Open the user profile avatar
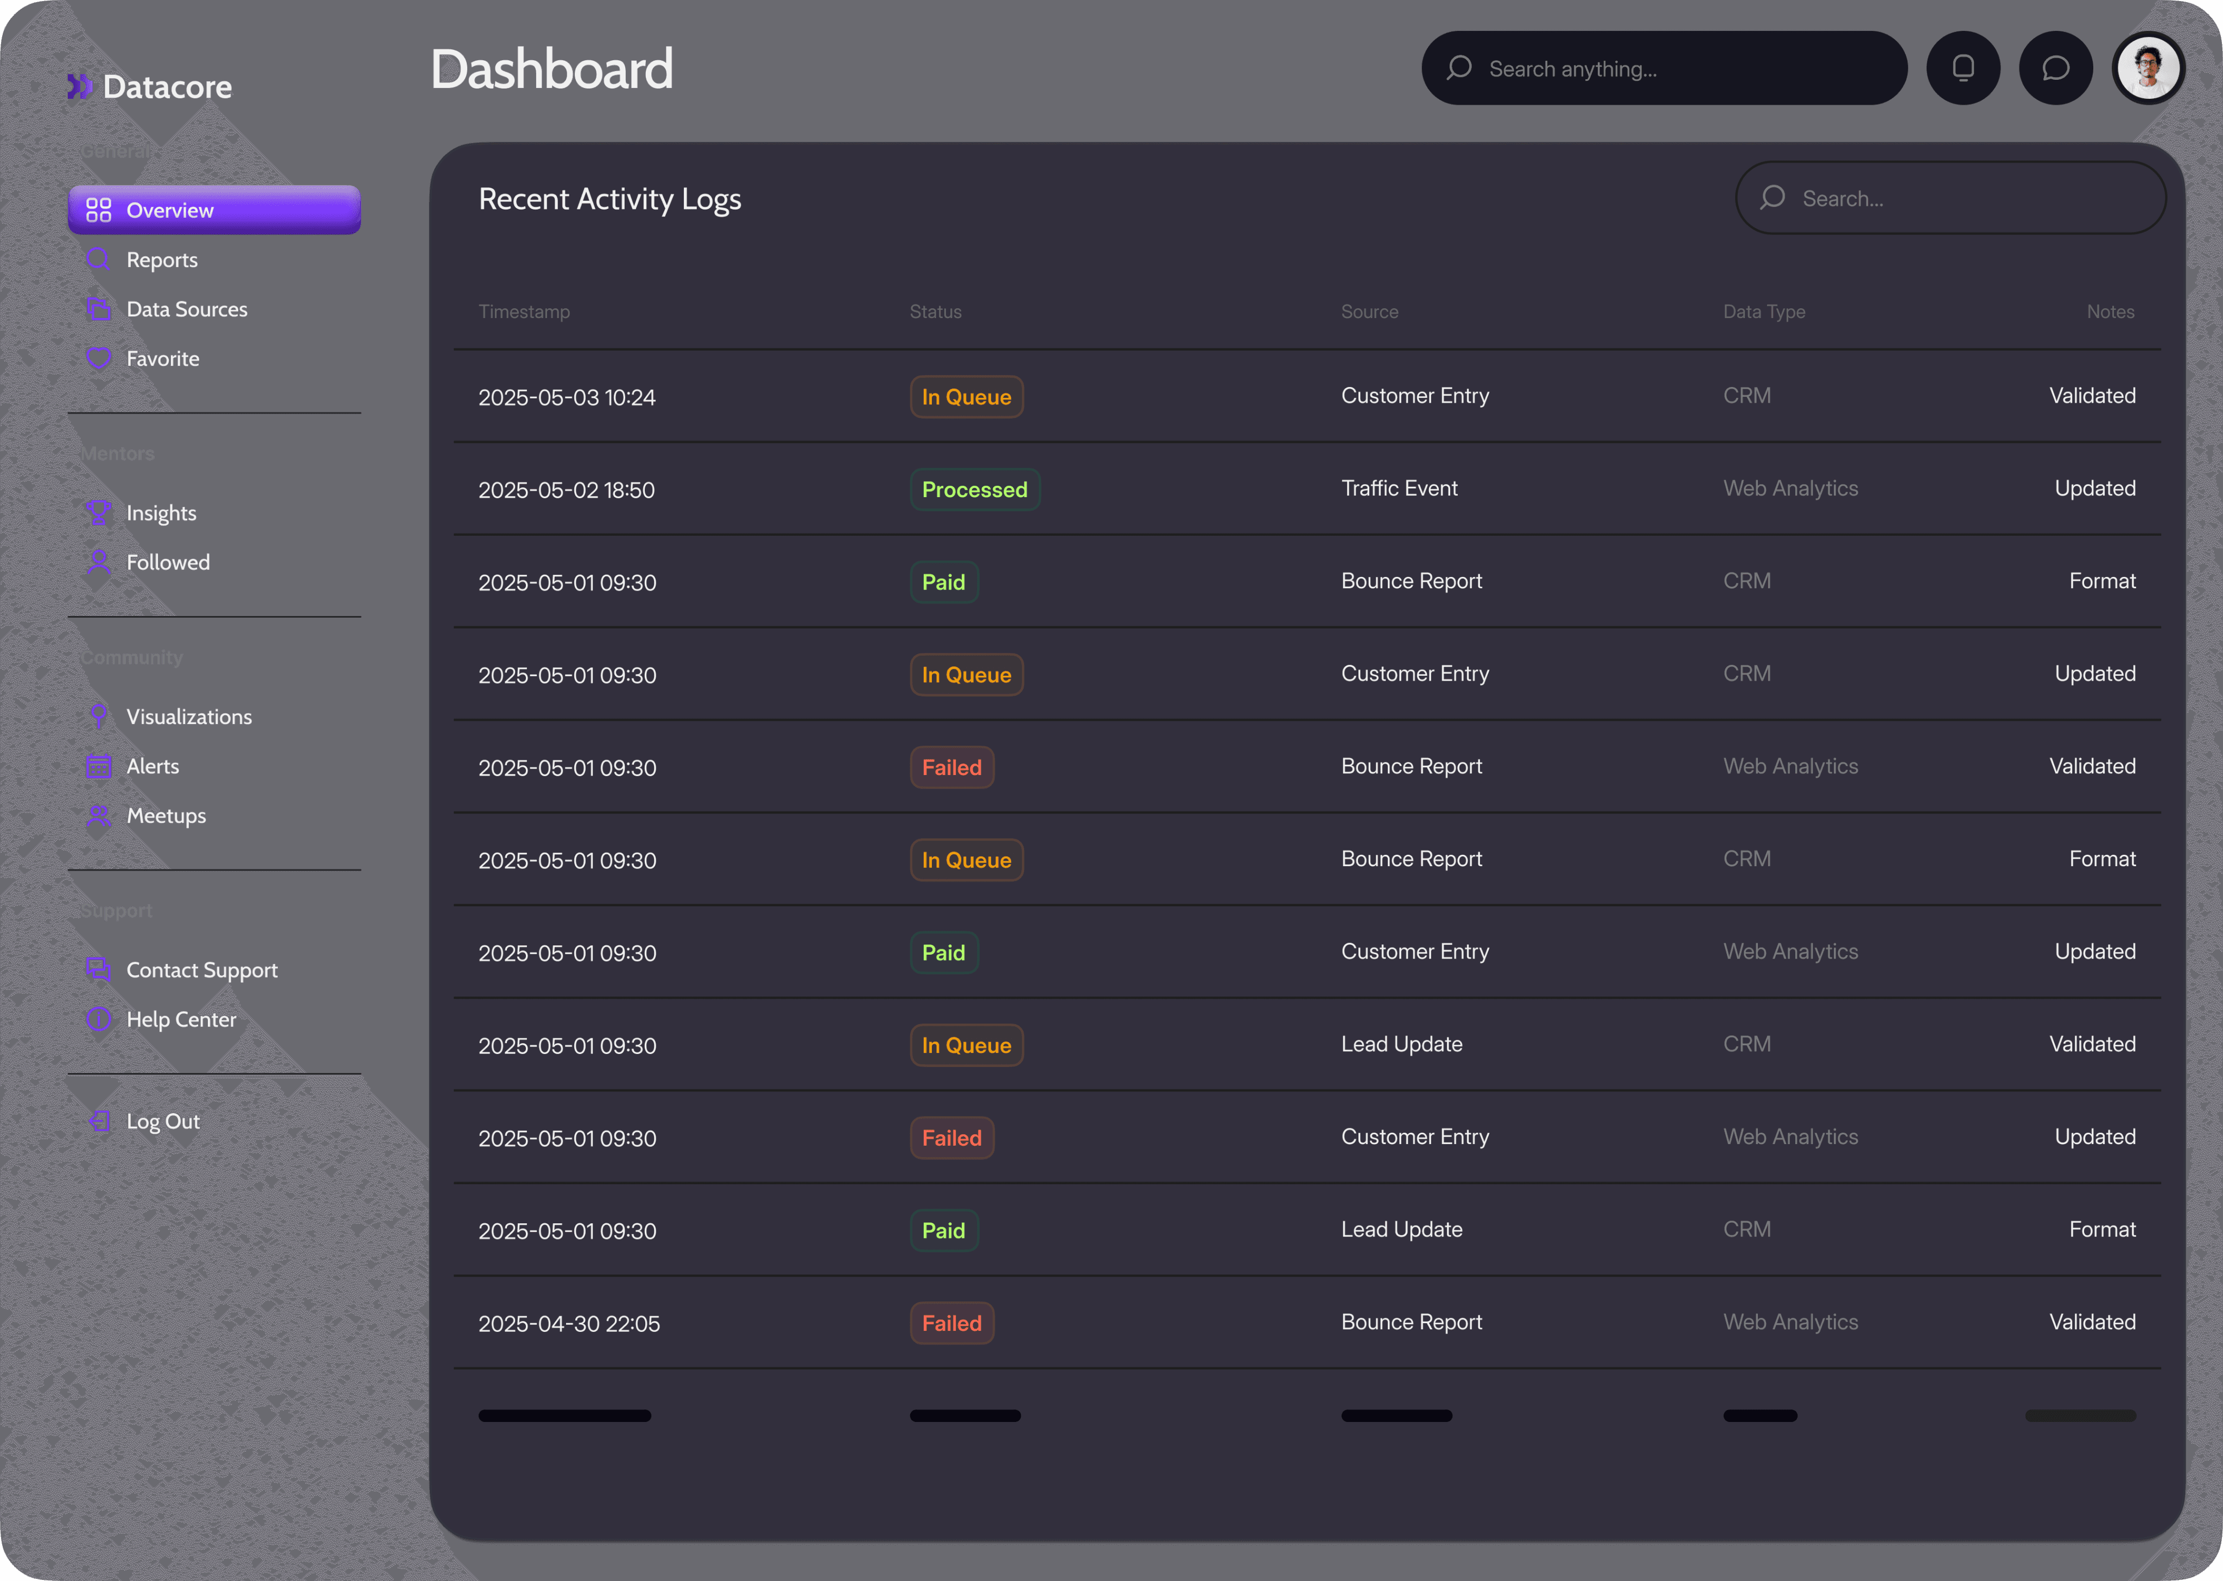Image resolution: width=2223 pixels, height=1581 pixels. (x=2148, y=68)
